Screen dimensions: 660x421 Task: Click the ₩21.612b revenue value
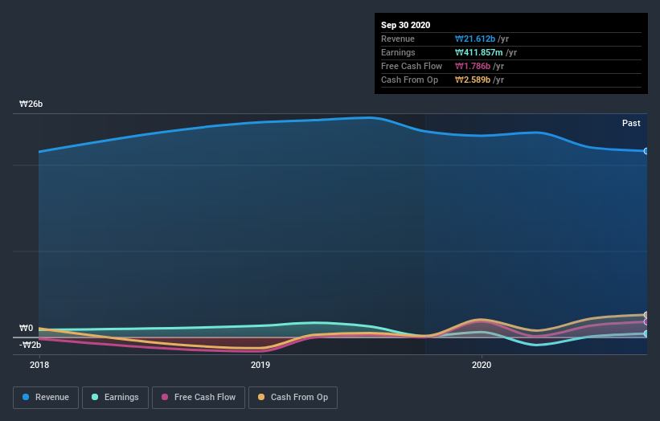[x=475, y=39]
